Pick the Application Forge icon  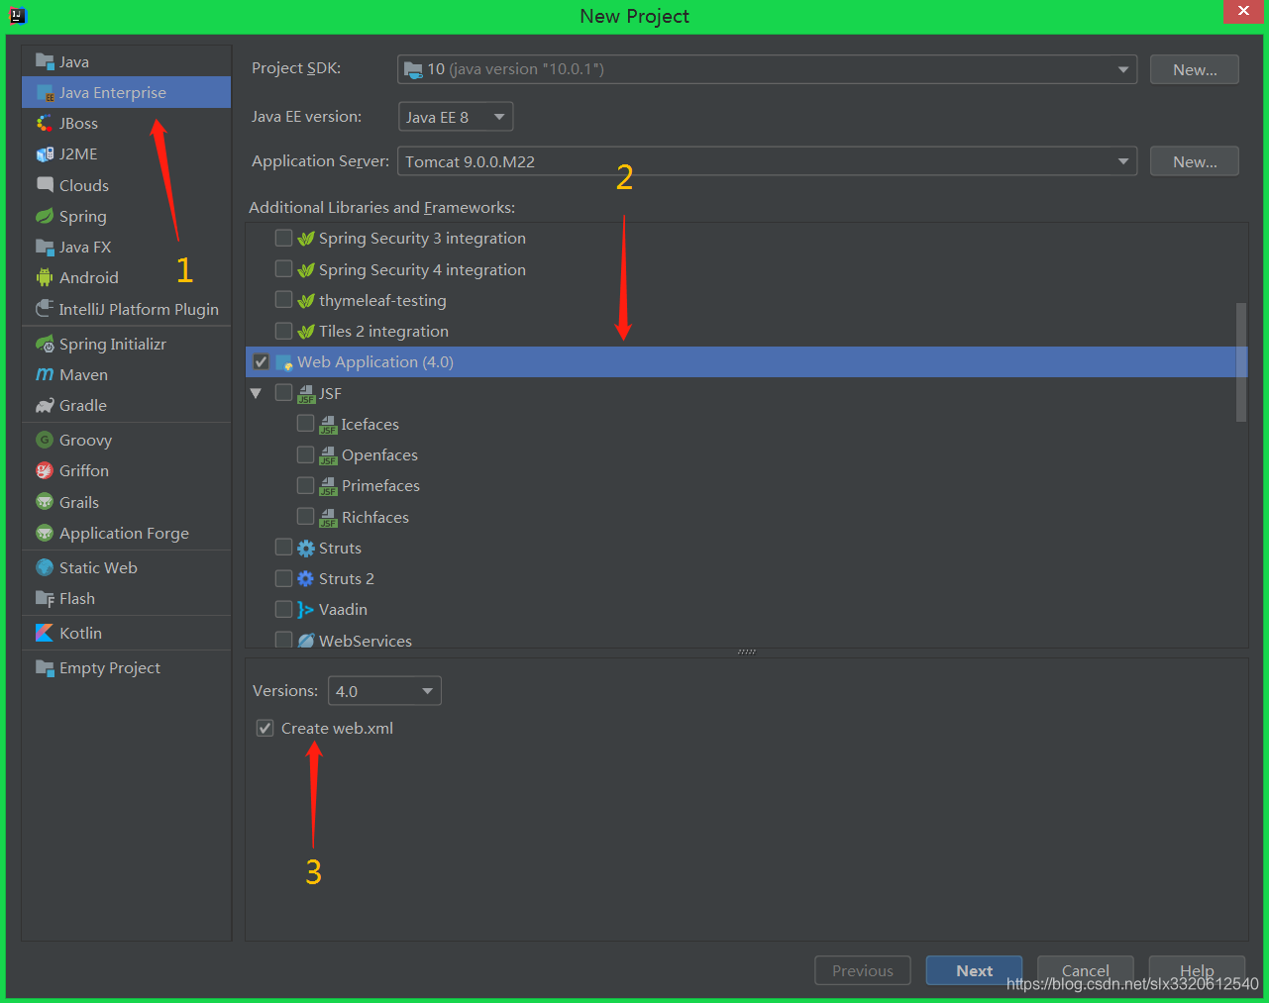[45, 533]
